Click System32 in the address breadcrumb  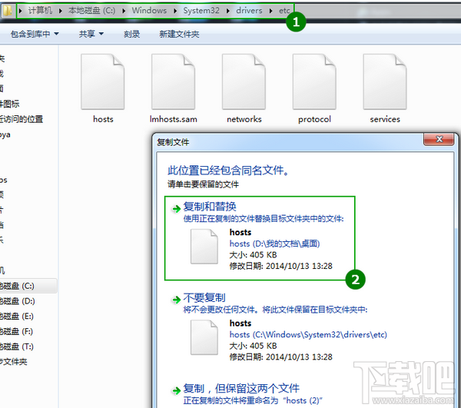pyautogui.click(x=201, y=11)
